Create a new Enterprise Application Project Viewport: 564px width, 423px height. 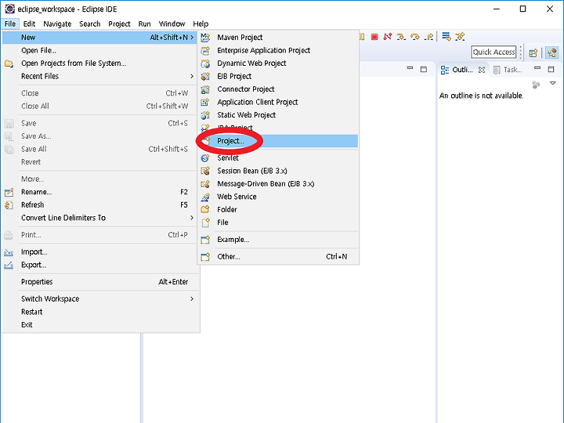278,50
